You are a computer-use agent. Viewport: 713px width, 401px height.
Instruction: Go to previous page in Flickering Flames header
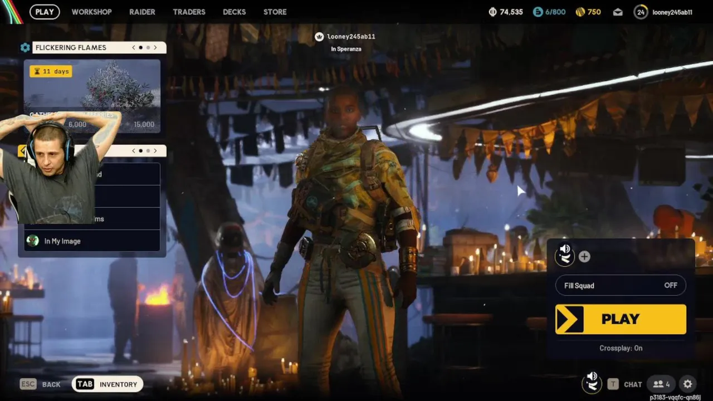(x=134, y=48)
